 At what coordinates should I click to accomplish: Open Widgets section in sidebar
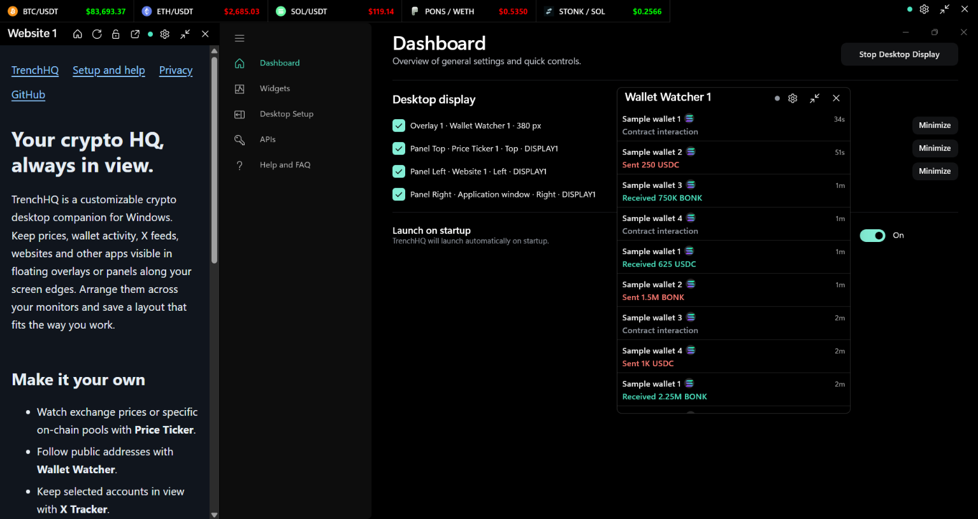(275, 89)
